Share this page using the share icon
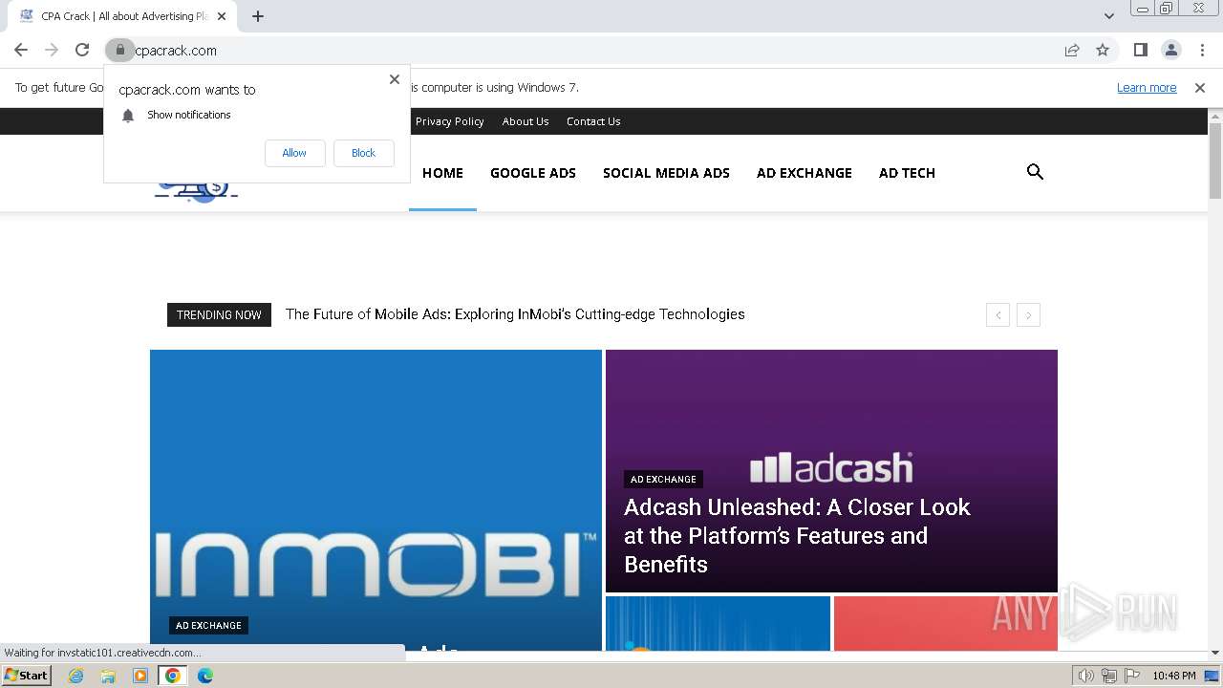 point(1072,50)
